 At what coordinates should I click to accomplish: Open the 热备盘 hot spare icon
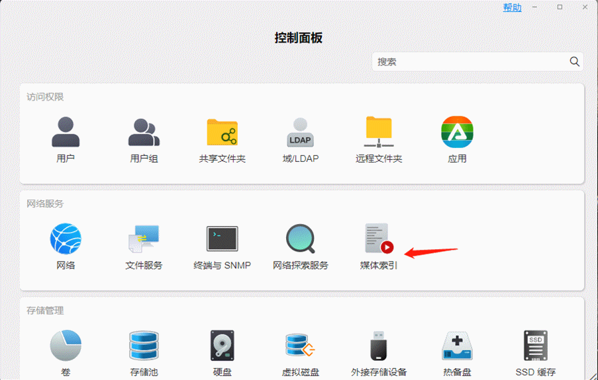click(457, 346)
